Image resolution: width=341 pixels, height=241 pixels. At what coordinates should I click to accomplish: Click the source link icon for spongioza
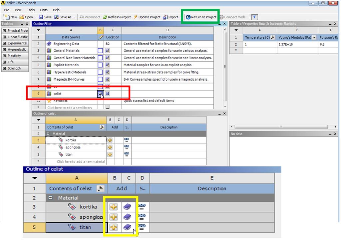tap(127, 147)
